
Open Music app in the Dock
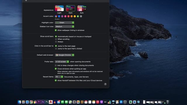[x=98, y=102]
